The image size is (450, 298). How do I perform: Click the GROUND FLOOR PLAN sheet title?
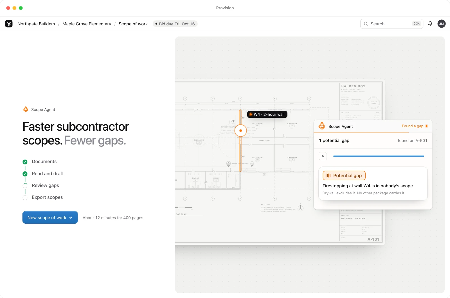point(353,219)
